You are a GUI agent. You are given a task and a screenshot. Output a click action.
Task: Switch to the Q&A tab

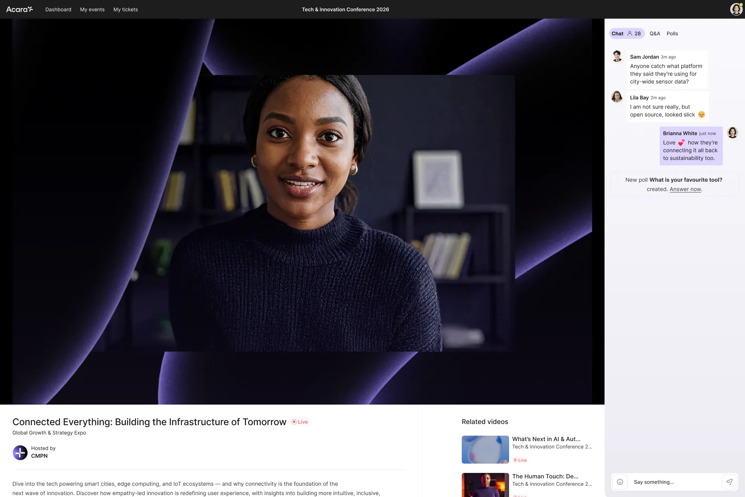pos(655,33)
